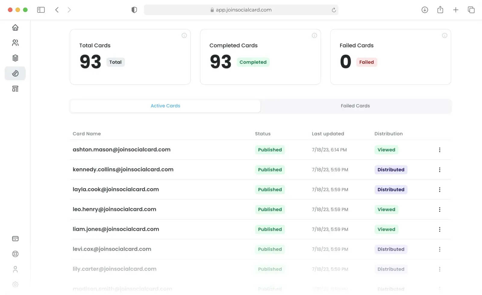The image size is (482, 295).
Task: Switch to the Active Cards tab
Action: 165,106
